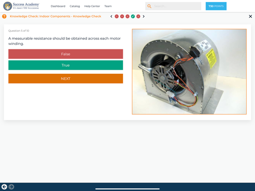Click the Success Academy logo
This screenshot has width=255, height=191.
click(x=21, y=6)
